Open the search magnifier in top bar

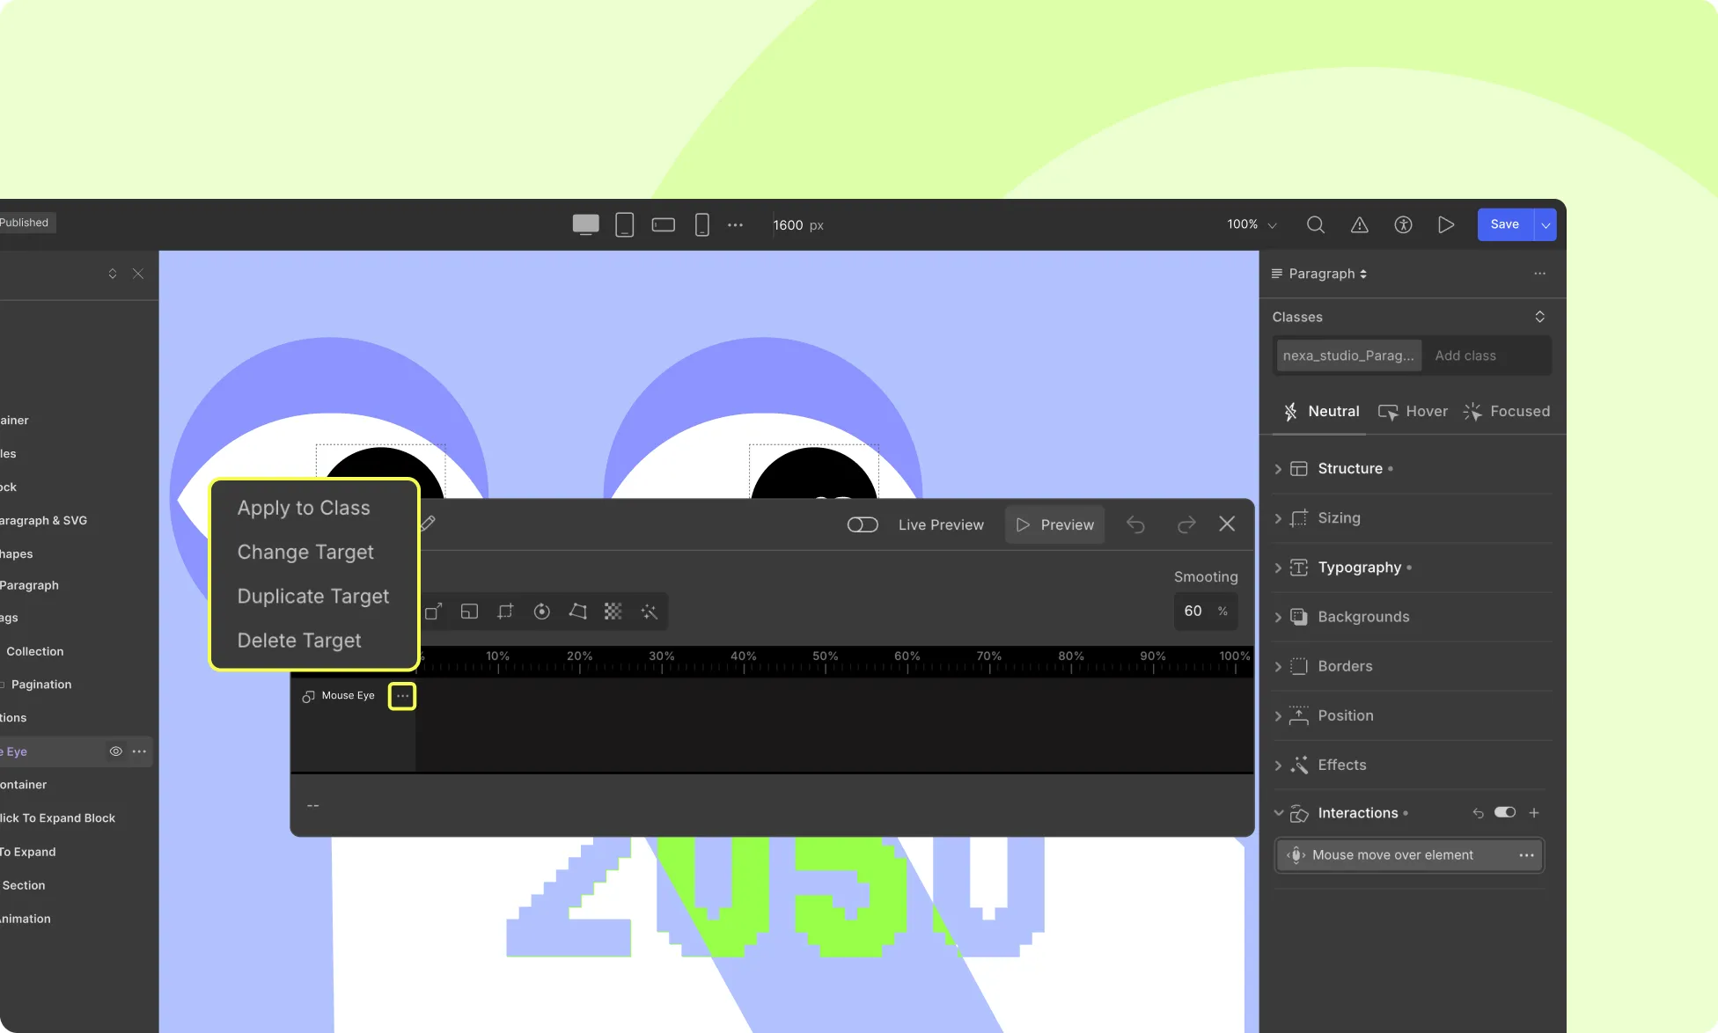pyautogui.click(x=1315, y=225)
